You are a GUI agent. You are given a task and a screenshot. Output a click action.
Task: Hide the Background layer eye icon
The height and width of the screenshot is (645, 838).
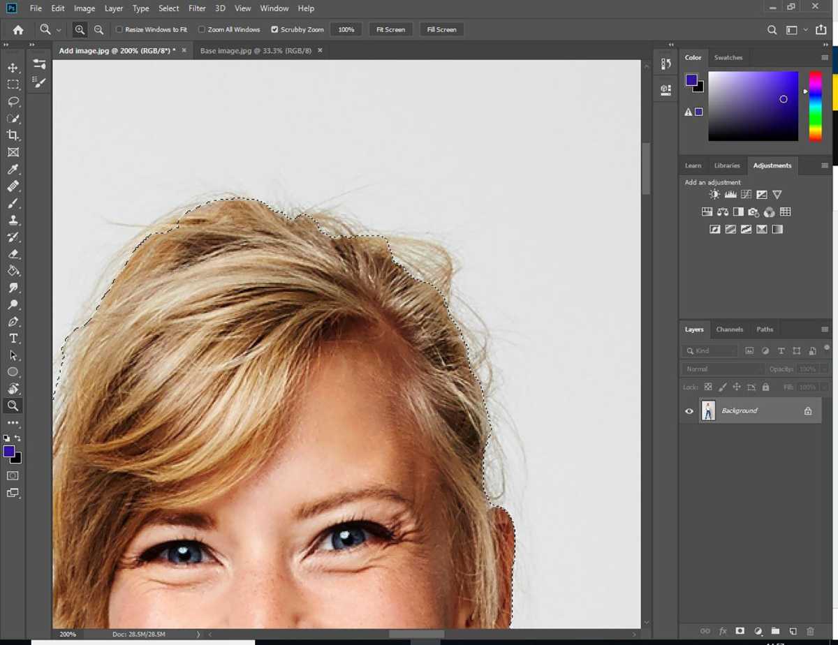point(689,411)
